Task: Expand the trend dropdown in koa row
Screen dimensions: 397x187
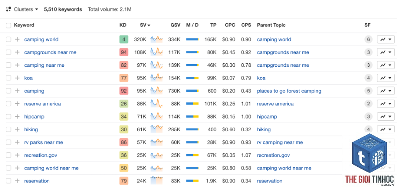Action: click(x=386, y=78)
